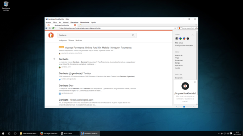The height and width of the screenshot is (136, 243).
Task: Open the Genbeta feeds.weblogssl.com result
Action: (x=76, y=100)
